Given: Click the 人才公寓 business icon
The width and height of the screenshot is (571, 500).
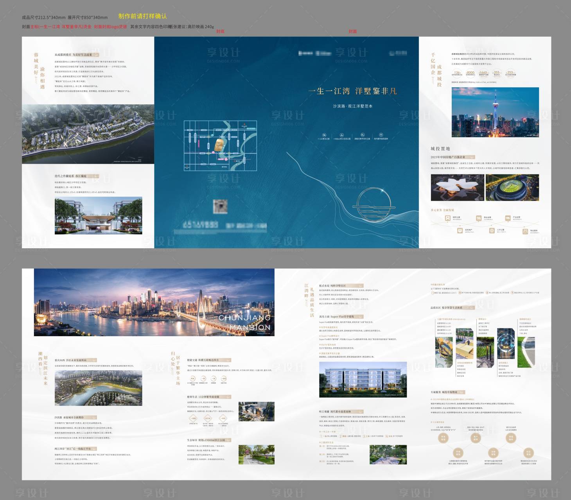Looking at the screenshot, I should (x=492, y=231).
